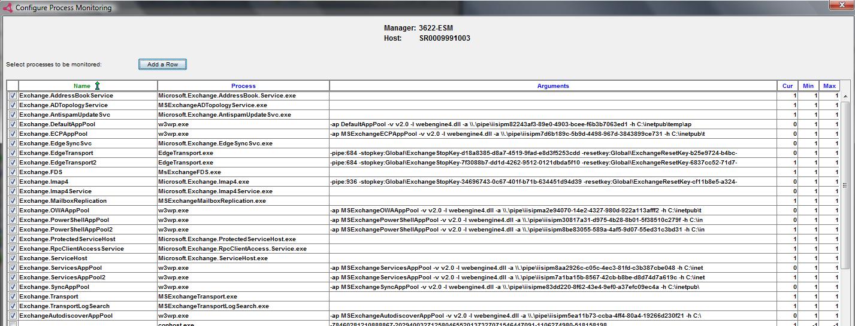
Task: Click the Microsoft.Exchange.RpcClientAccess.Service.exe process cell
Action: [x=243, y=249]
